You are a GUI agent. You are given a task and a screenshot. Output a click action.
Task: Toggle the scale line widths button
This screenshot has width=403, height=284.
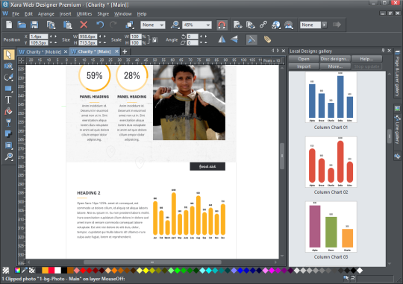(252, 40)
